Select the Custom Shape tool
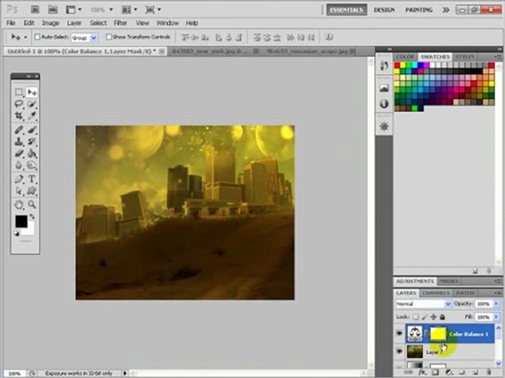Screen dimensions: 505x378 click(32, 191)
